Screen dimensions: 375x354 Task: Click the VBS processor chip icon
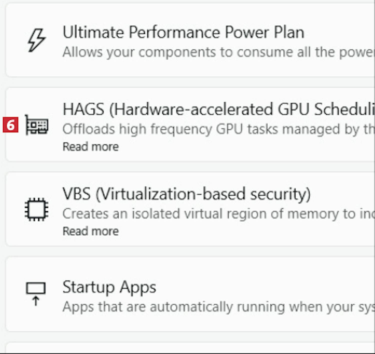(x=36, y=209)
